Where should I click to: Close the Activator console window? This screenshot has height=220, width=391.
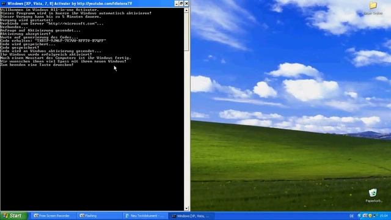[x=186, y=4]
